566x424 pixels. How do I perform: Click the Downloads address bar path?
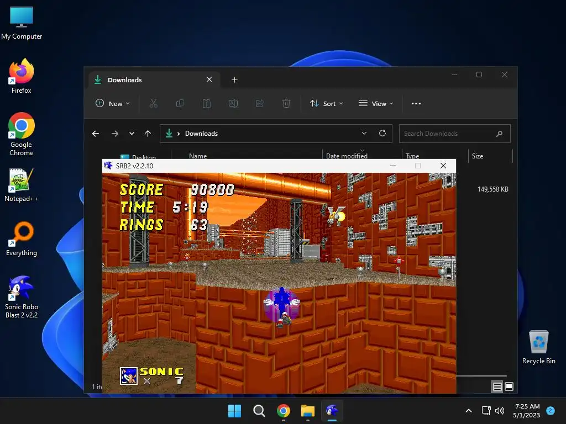click(x=201, y=134)
